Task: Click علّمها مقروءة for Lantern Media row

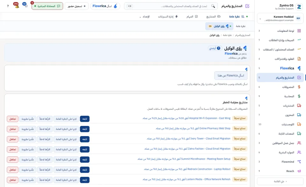Action: click(28, 180)
